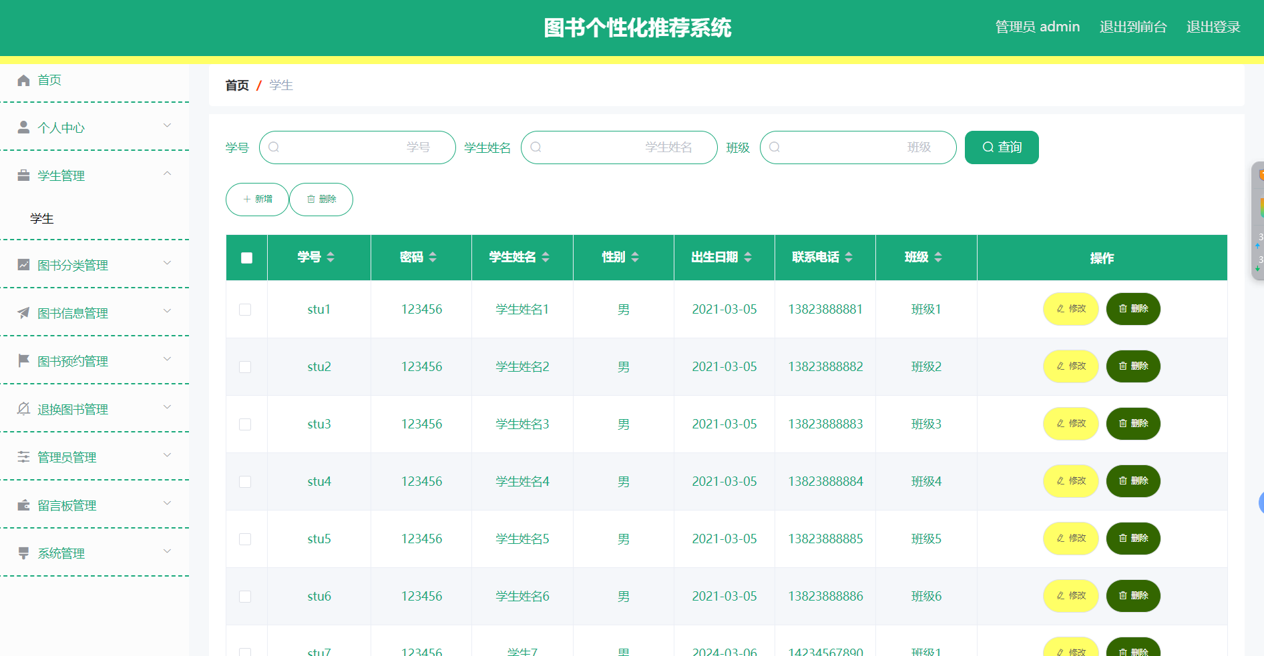The image size is (1264, 656).
Task: Click the home icon beside 首页
Action: click(23, 80)
